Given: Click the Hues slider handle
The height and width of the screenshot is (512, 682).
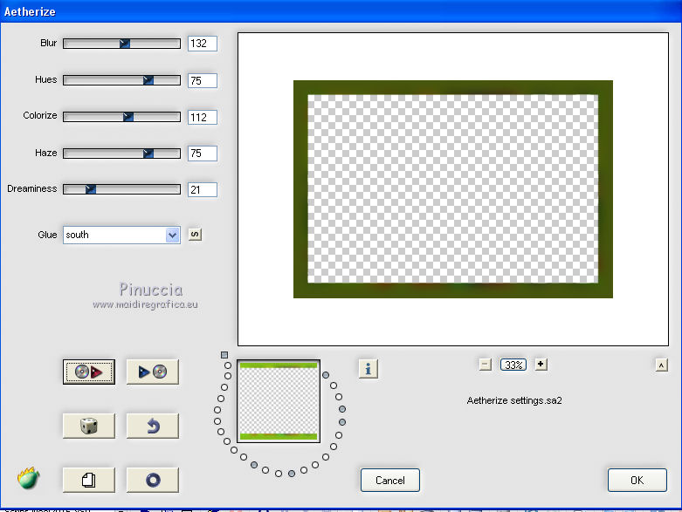Looking at the screenshot, I should (148, 80).
